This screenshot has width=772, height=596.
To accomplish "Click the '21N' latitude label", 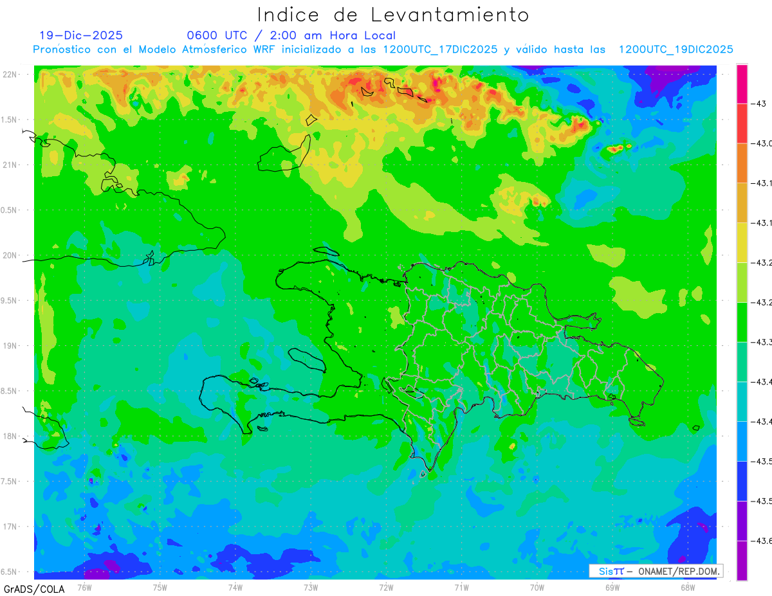I will coord(11,165).
